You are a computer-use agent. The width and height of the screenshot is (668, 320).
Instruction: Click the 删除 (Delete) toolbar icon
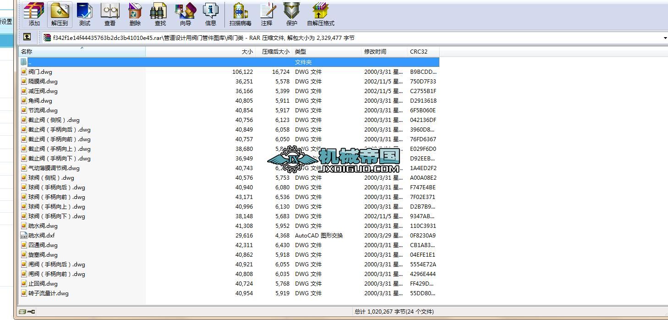[135, 14]
